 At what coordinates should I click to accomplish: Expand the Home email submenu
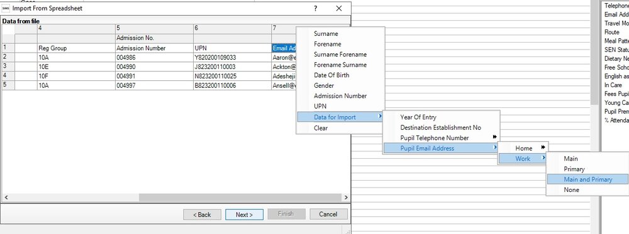(x=523, y=149)
